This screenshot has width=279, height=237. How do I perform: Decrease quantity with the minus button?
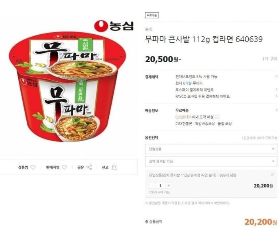tap(152, 186)
